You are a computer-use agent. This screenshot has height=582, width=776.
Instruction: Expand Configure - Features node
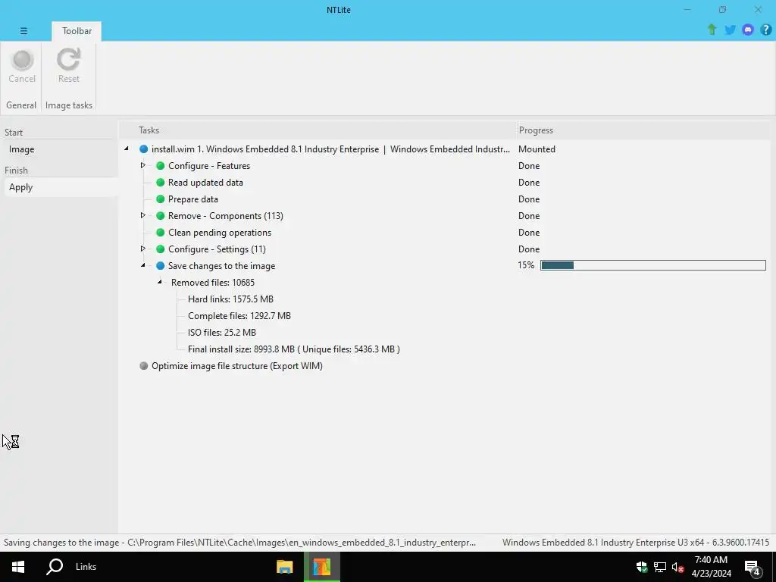click(142, 165)
